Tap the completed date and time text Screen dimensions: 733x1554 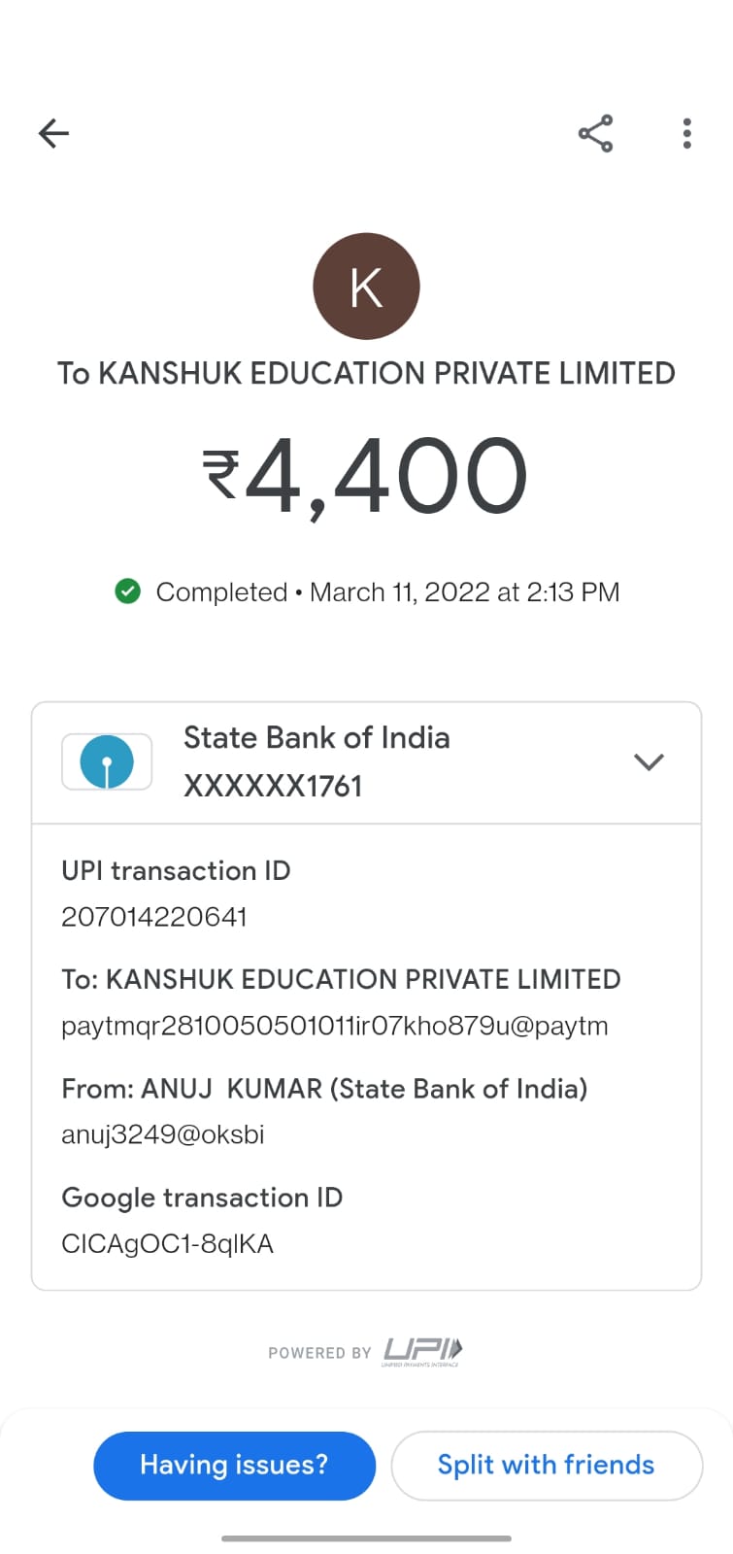pyautogui.click(x=464, y=591)
